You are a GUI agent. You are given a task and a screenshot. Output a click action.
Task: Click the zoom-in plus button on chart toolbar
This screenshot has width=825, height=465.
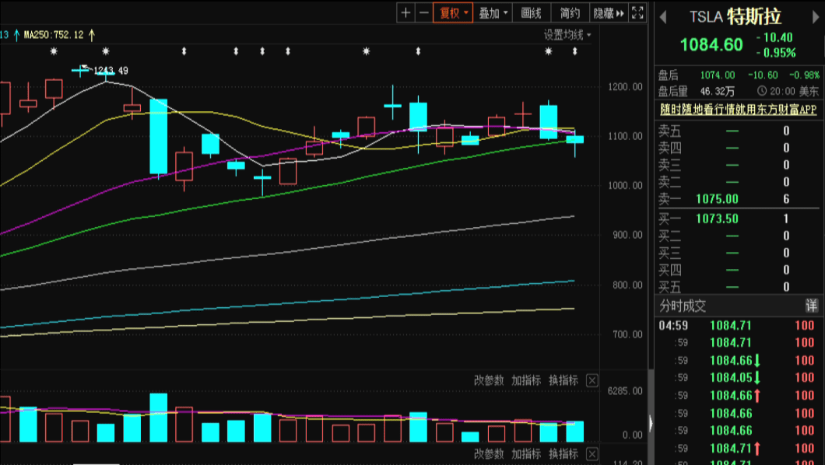405,12
